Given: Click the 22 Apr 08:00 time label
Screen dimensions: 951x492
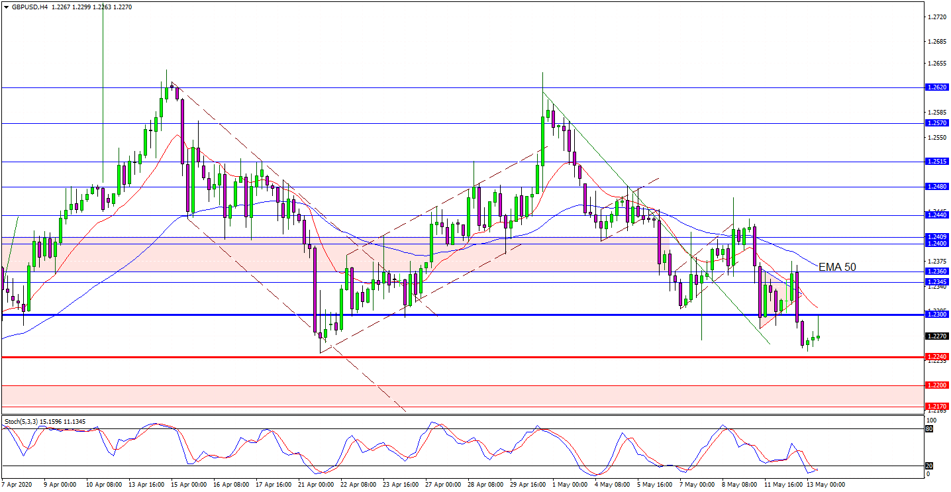Looking at the screenshot, I should [x=358, y=484].
